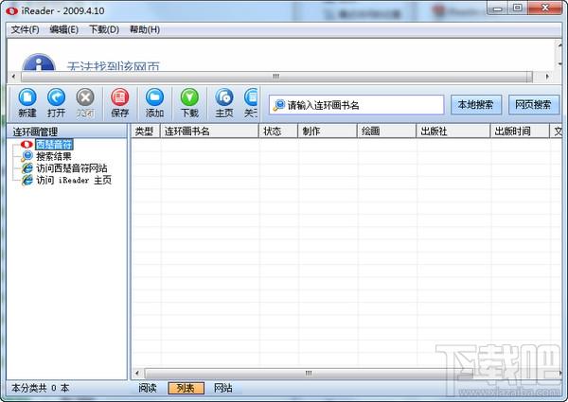The width and height of the screenshot is (568, 402).
Task: Select 搜索结果 tree node
Action: pyautogui.click(x=54, y=156)
